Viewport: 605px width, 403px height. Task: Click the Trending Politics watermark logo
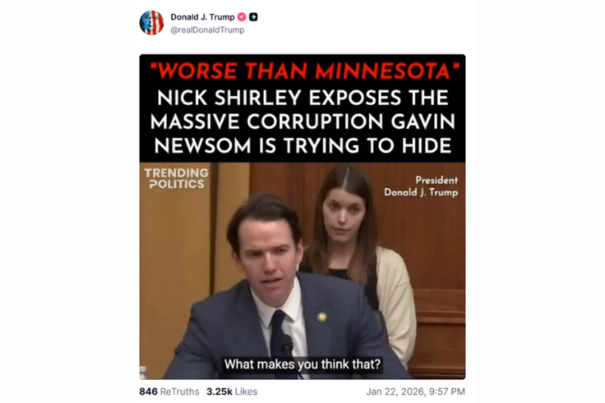pyautogui.click(x=176, y=179)
